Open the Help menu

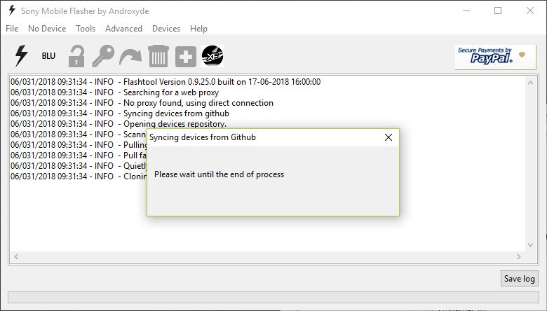198,29
